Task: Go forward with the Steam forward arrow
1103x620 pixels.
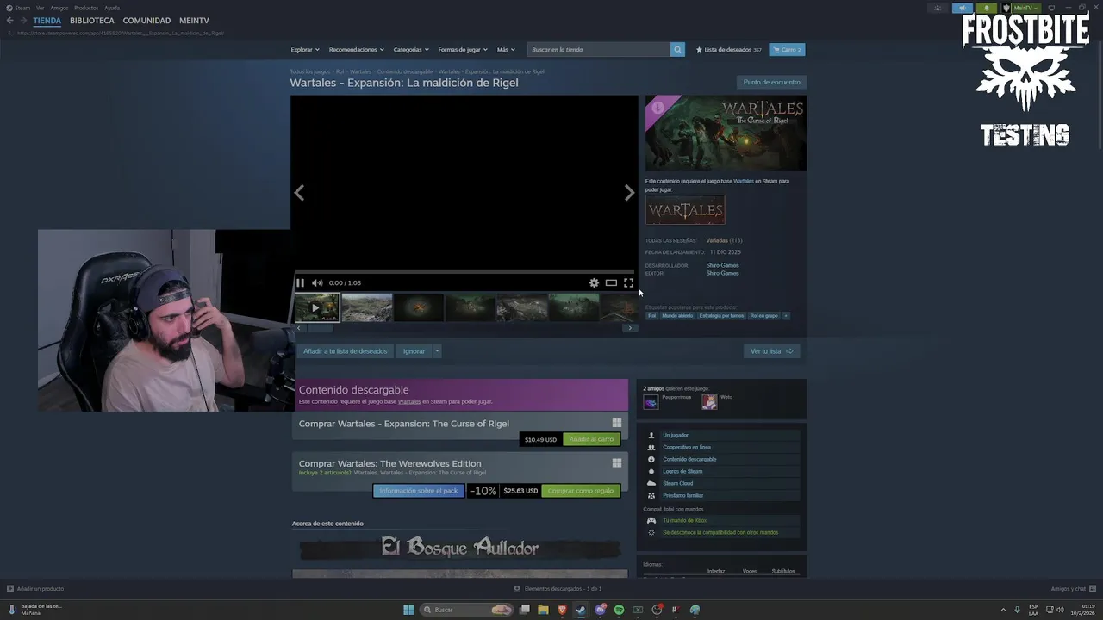Action: [x=22, y=21]
